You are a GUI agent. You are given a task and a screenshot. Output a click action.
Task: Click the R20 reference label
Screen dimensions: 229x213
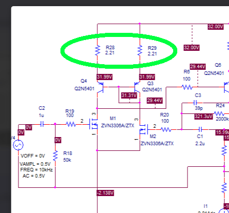pyautogui.click(x=164, y=115)
